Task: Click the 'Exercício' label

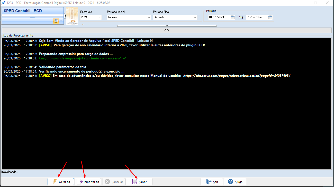Action: coord(86,12)
